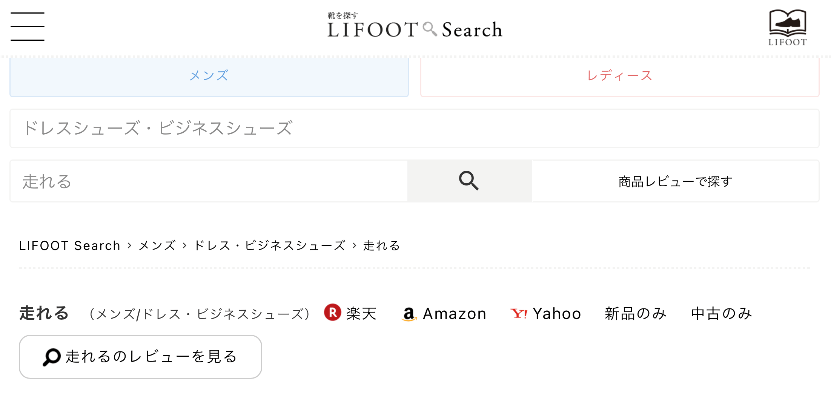
Task: Go to LIFOOT Search breadcrumb link
Action: click(x=70, y=246)
